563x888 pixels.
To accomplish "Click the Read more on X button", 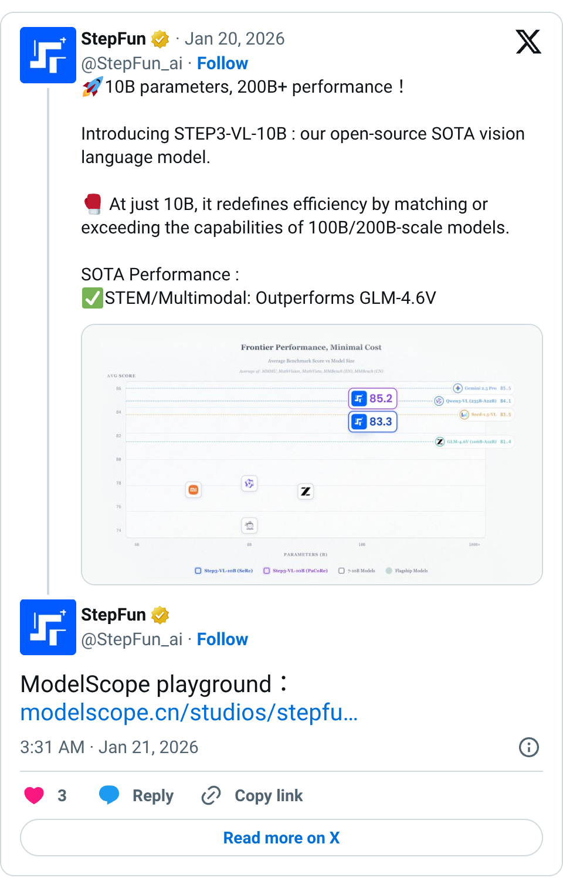I will click(x=281, y=838).
